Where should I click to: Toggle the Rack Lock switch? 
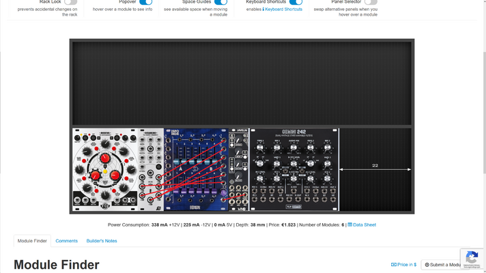pos(71,2)
